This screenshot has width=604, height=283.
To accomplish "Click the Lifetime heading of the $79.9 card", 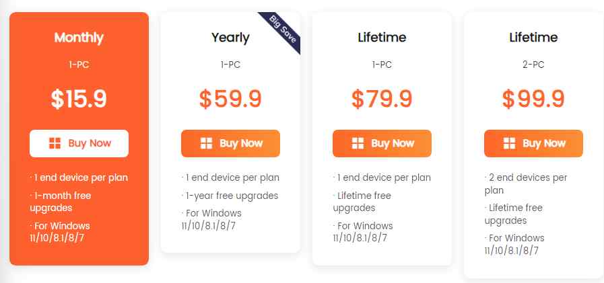I will [x=382, y=38].
